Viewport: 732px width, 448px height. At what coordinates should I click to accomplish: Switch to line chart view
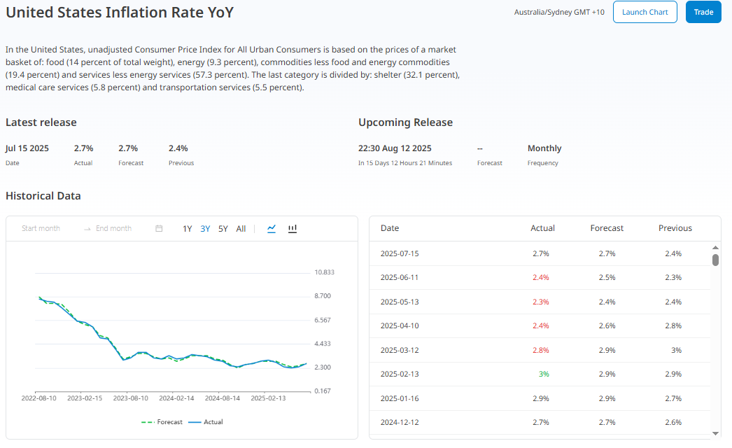click(272, 229)
